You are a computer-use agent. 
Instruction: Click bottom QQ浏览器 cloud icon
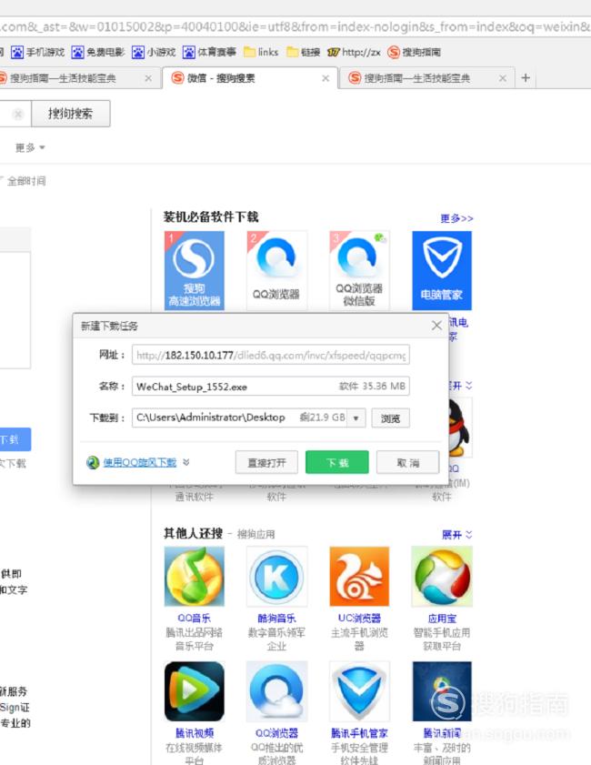[276, 691]
